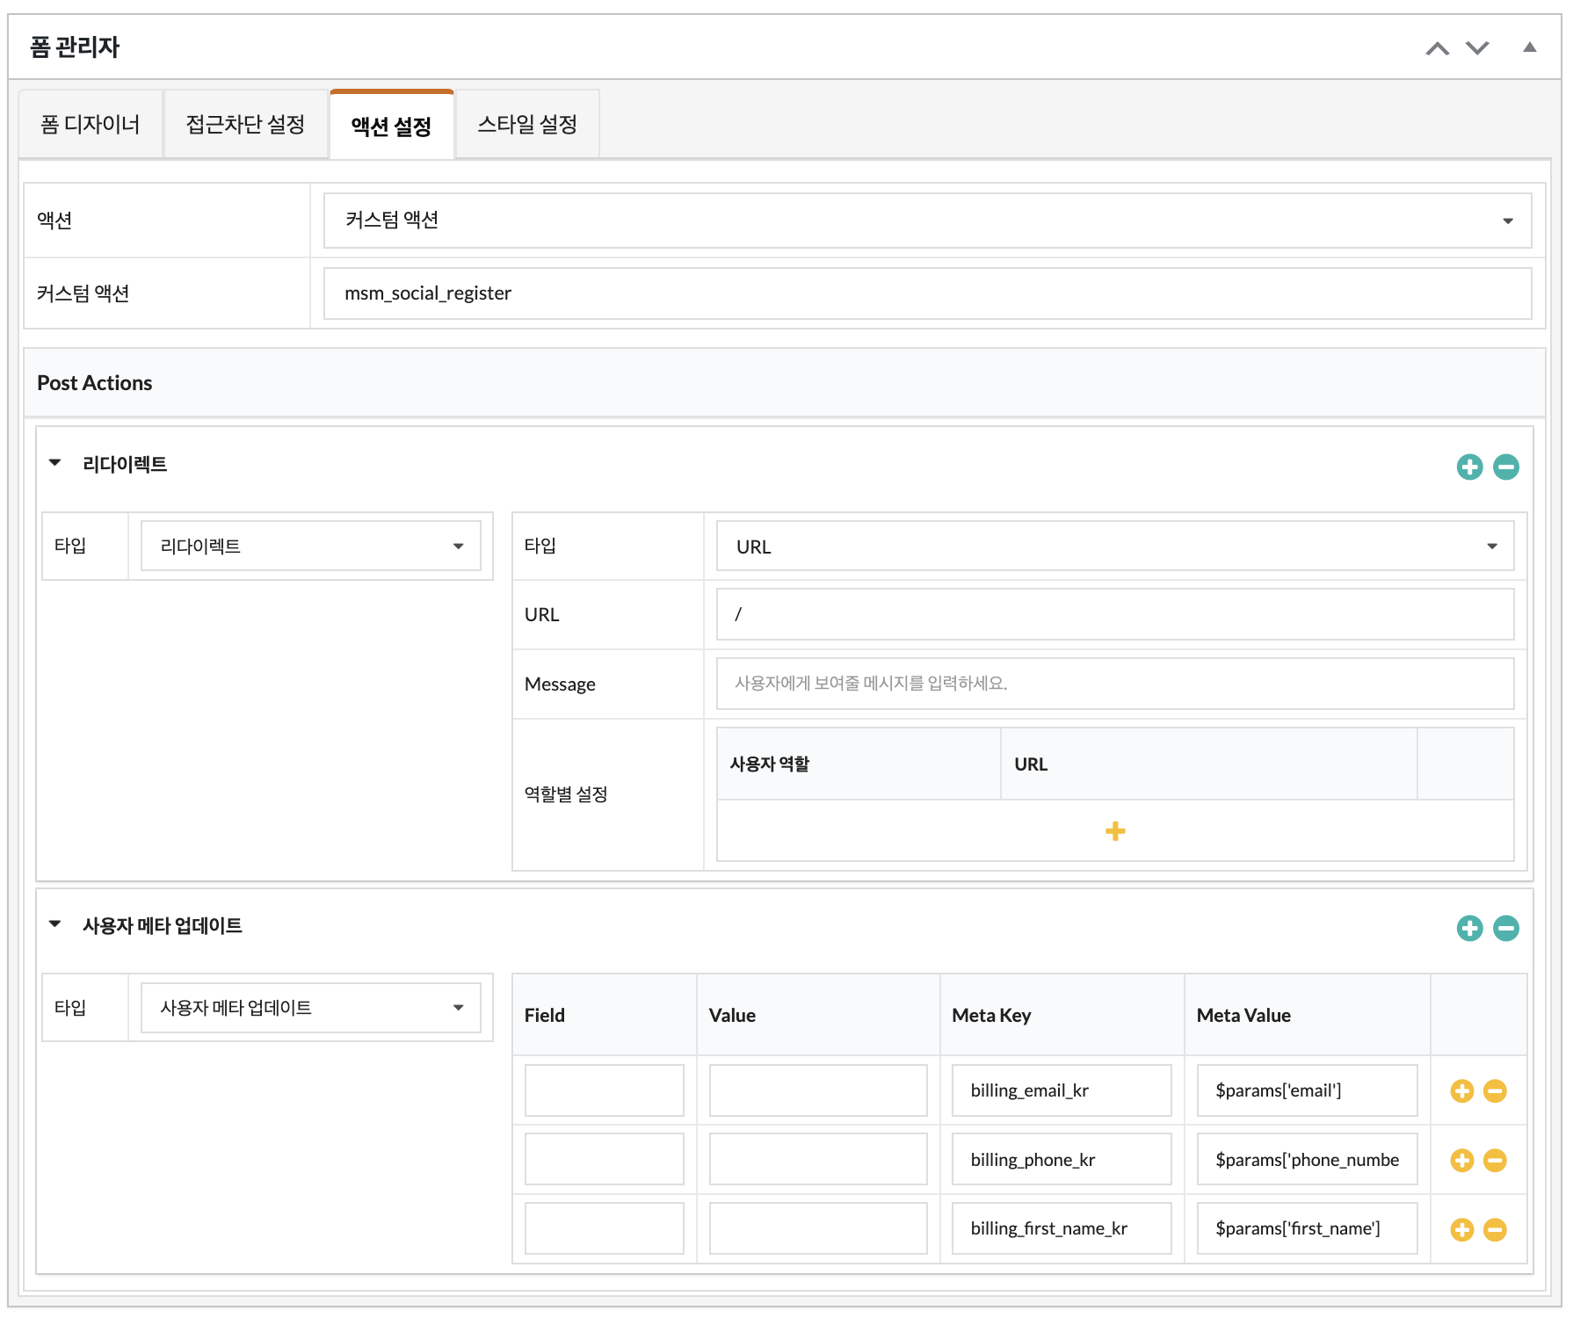Add a row after billing_phone_kr
This screenshot has width=1573, height=1318.
coord(1462,1161)
